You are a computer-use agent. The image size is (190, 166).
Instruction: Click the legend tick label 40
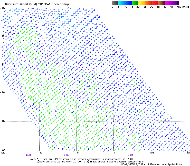165,7
